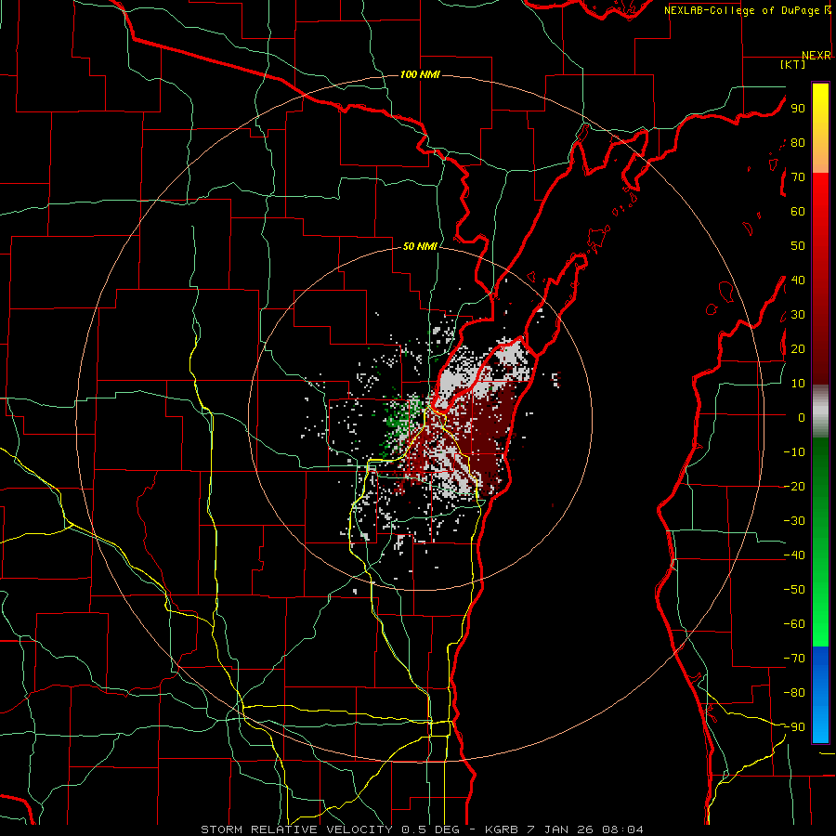This screenshot has width=836, height=836.
Task: Click the 80 value on velocity scale
Action: coord(798,142)
